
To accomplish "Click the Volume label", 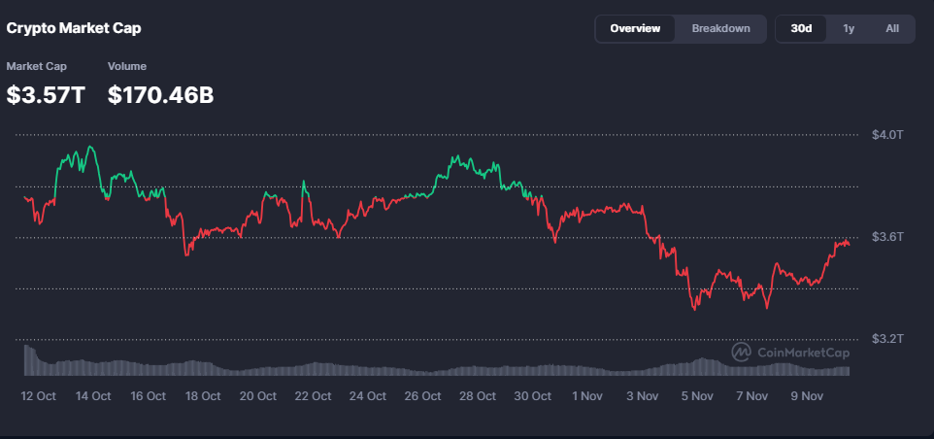I will [126, 66].
